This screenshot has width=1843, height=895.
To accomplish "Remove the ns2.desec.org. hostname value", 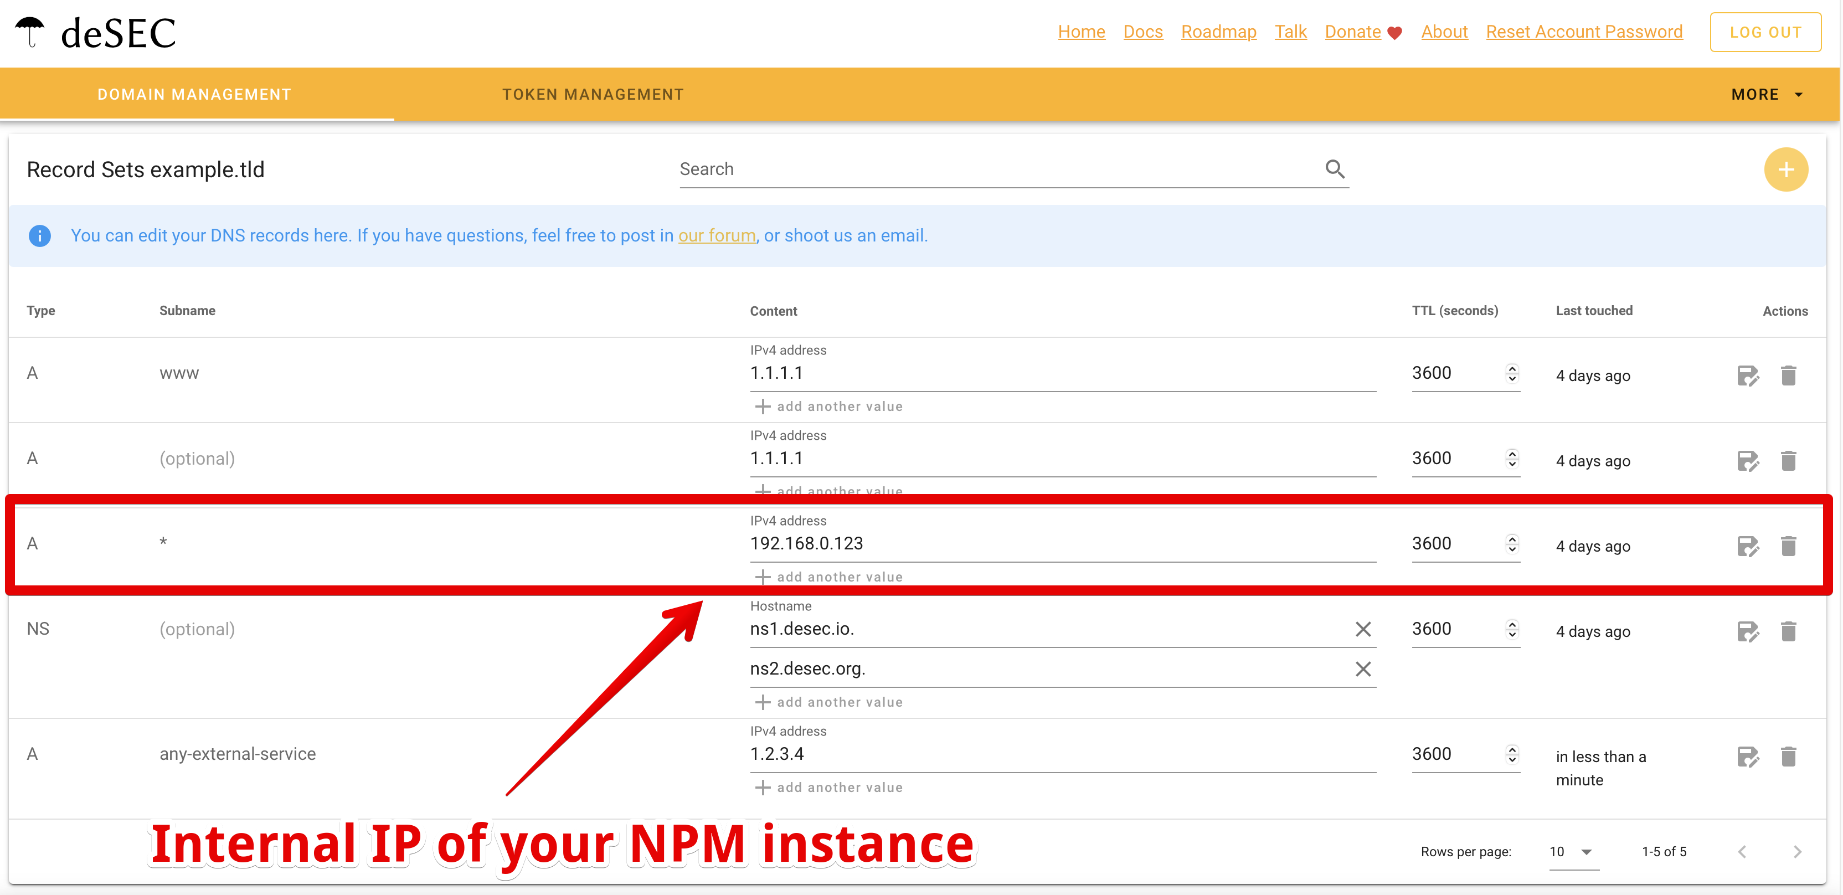I will pos(1362,669).
